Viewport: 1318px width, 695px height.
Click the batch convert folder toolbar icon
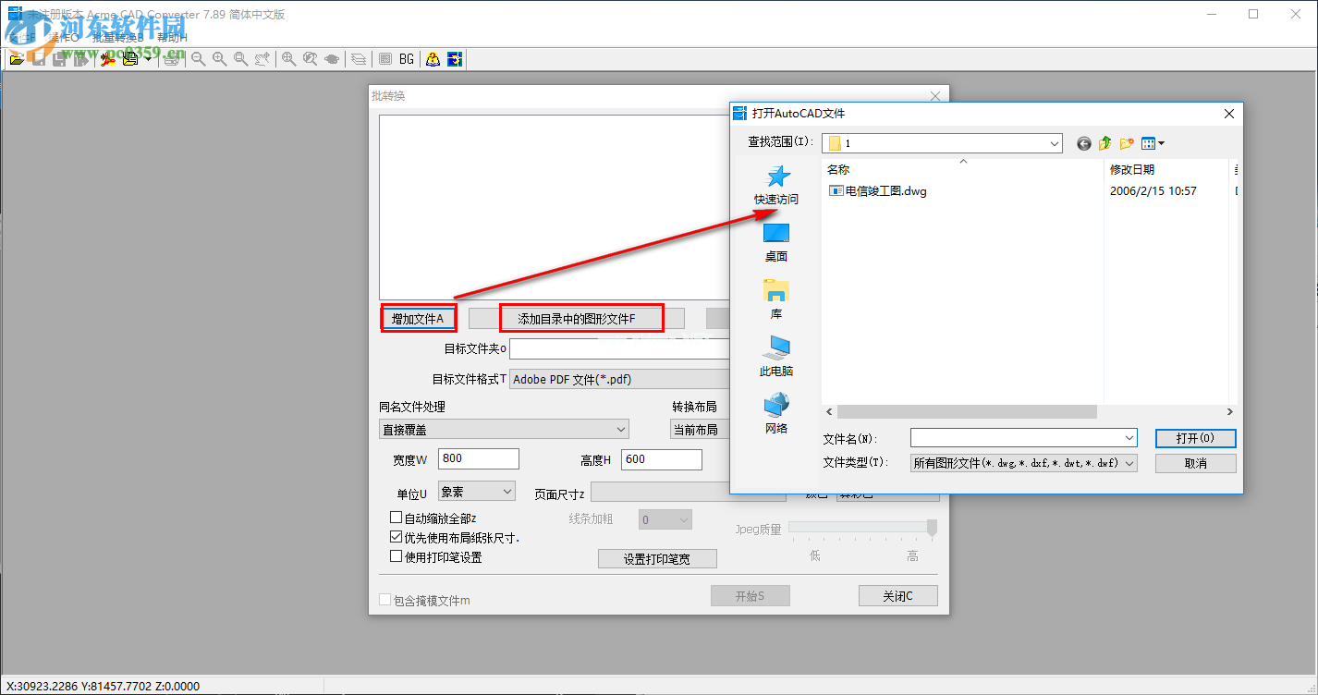point(130,59)
